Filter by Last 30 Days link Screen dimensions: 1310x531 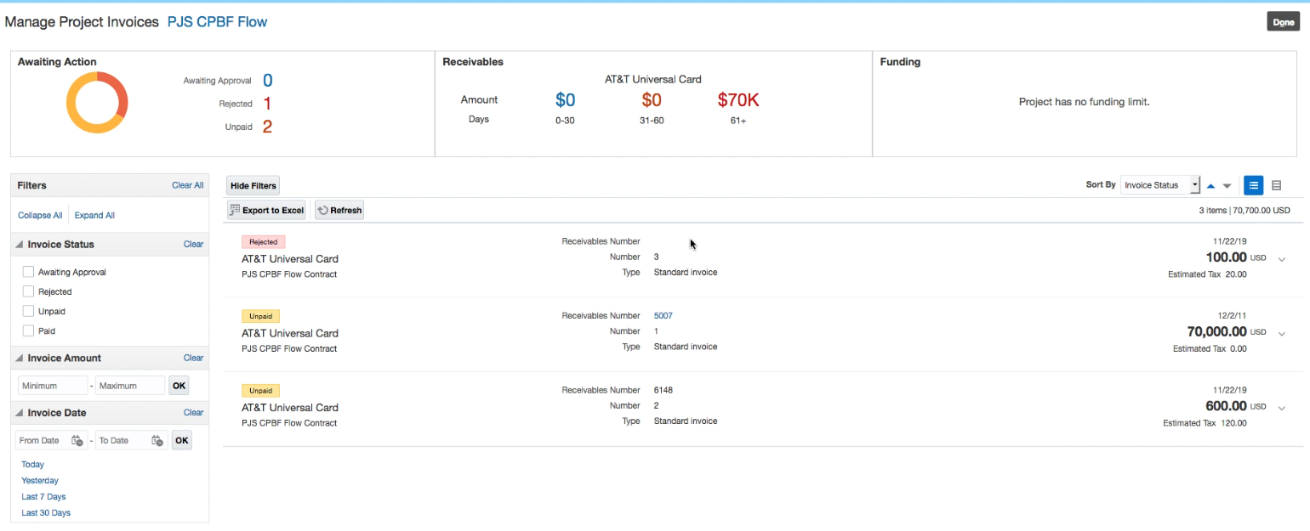tap(46, 513)
